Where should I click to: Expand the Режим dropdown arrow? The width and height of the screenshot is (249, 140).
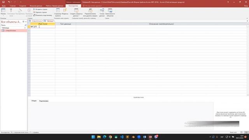3,16
